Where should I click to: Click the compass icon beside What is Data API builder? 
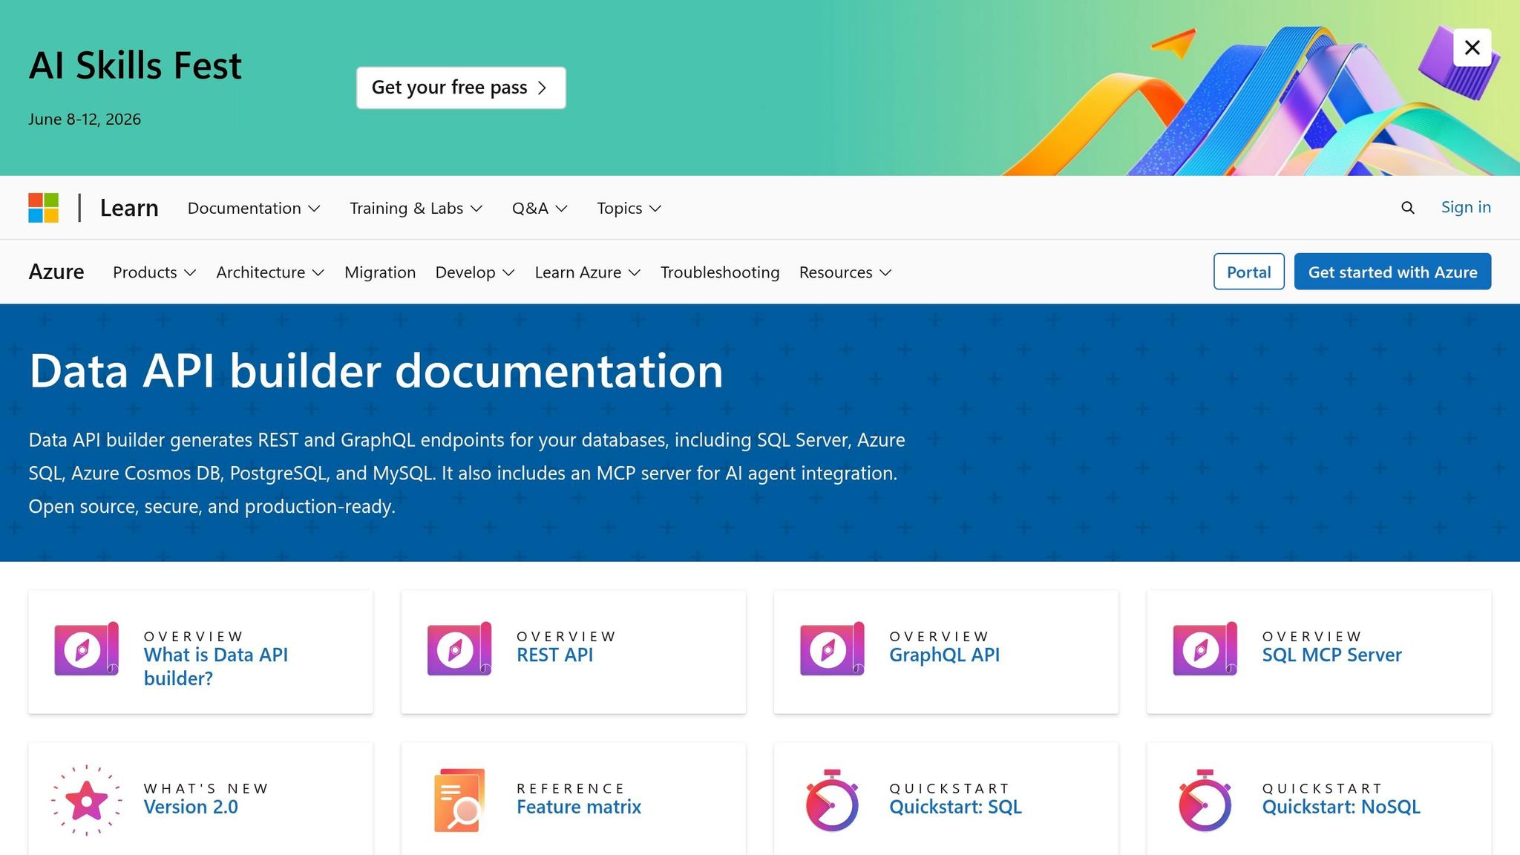pyautogui.click(x=87, y=649)
